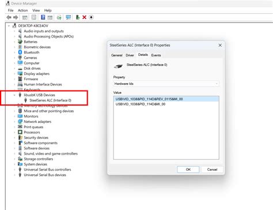Click the Network adapters icon
273x210 pixels.
(20, 122)
